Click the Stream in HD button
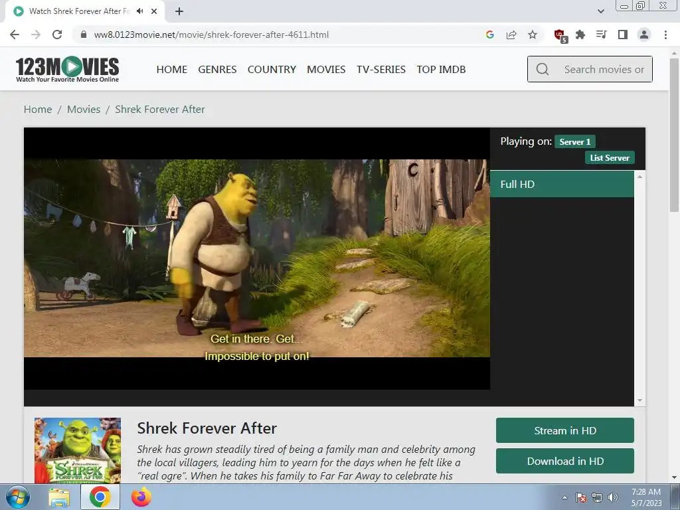 pos(564,430)
